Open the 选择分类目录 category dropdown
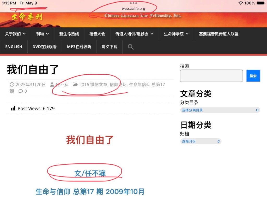The image size is (267, 202). [220, 110]
